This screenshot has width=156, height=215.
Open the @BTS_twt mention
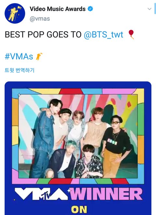pos(103,34)
